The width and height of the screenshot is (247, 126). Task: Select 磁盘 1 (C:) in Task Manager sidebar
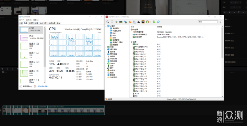tap(31, 55)
